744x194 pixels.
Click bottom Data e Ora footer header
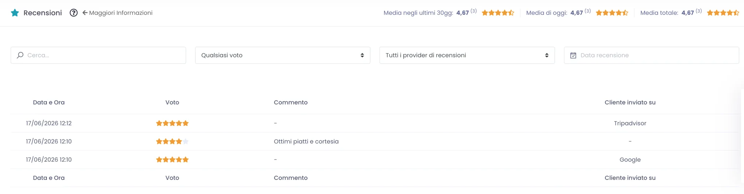(49, 178)
